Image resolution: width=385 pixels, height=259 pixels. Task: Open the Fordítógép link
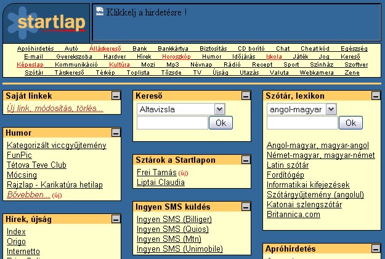(285, 175)
